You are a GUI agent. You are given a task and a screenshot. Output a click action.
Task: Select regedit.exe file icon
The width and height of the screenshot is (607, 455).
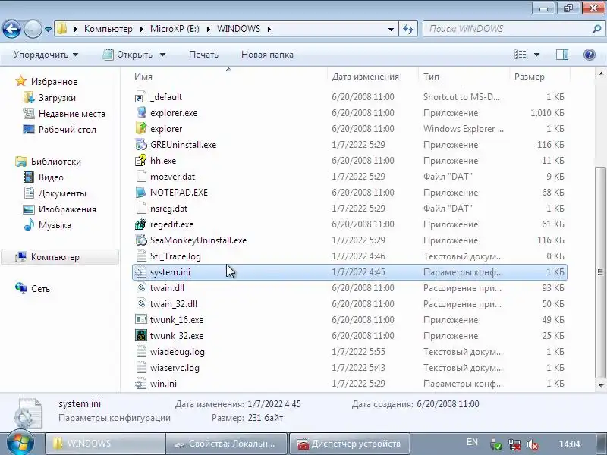click(140, 224)
